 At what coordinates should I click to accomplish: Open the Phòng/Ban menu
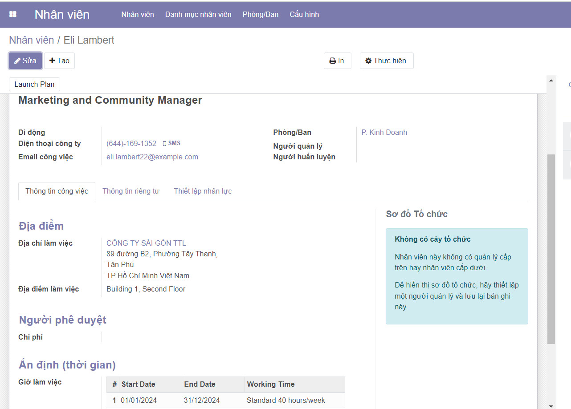[261, 14]
